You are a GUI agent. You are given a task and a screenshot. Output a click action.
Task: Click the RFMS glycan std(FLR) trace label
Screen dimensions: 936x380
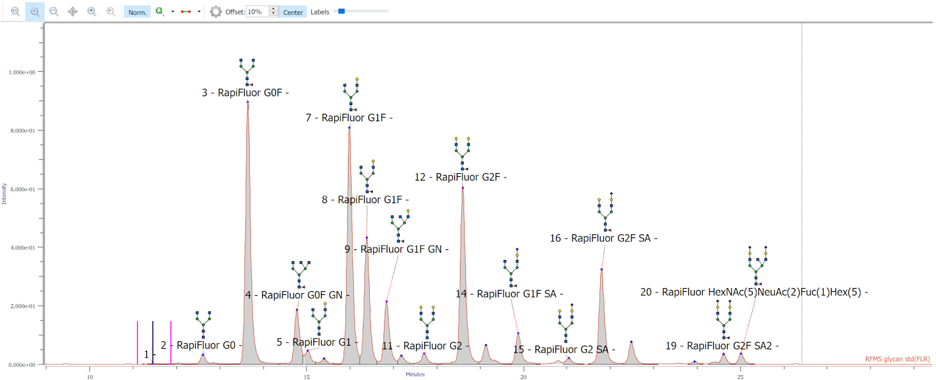click(x=897, y=359)
